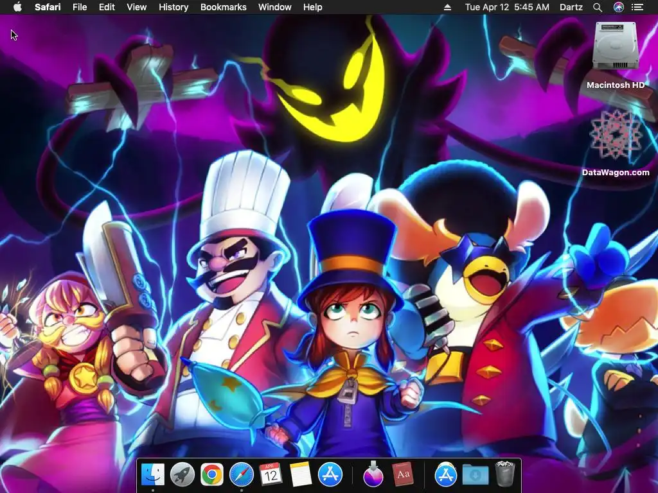This screenshot has width=658, height=493.
Task: Open Spotlight search magnifier icon
Action: [x=598, y=7]
